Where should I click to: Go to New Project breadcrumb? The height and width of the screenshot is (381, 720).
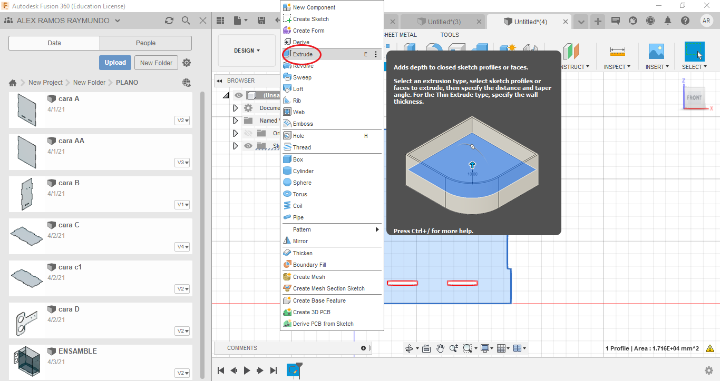tap(45, 83)
